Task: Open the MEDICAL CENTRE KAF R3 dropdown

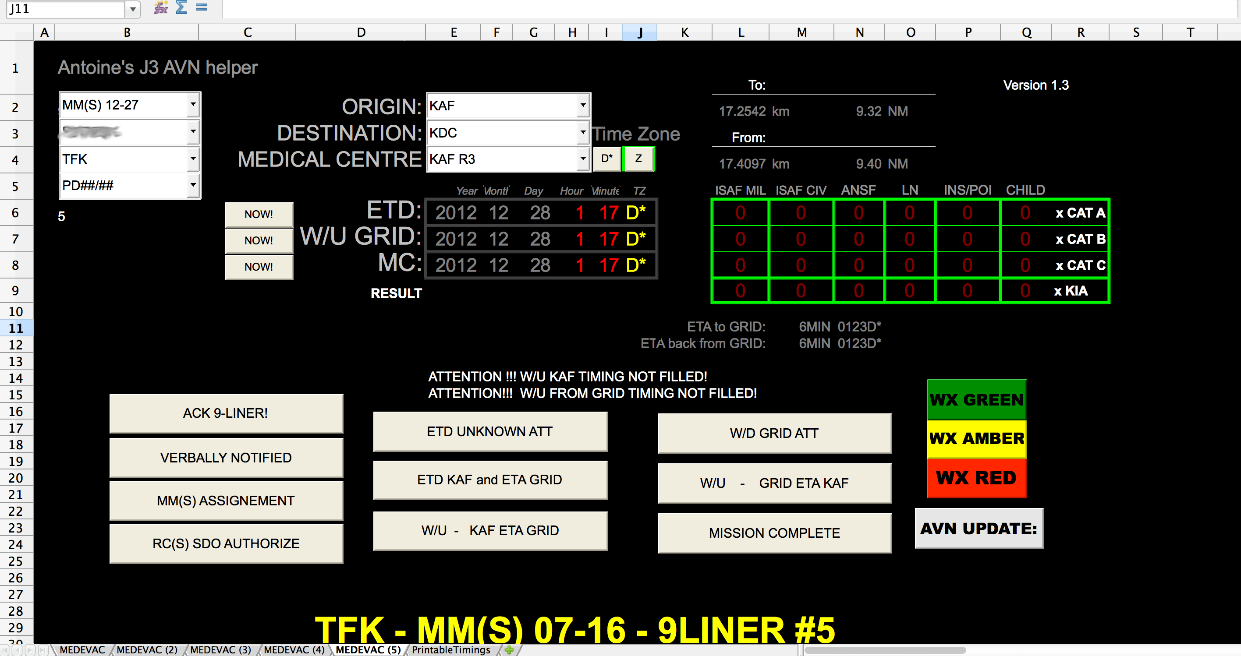Action: coord(582,159)
